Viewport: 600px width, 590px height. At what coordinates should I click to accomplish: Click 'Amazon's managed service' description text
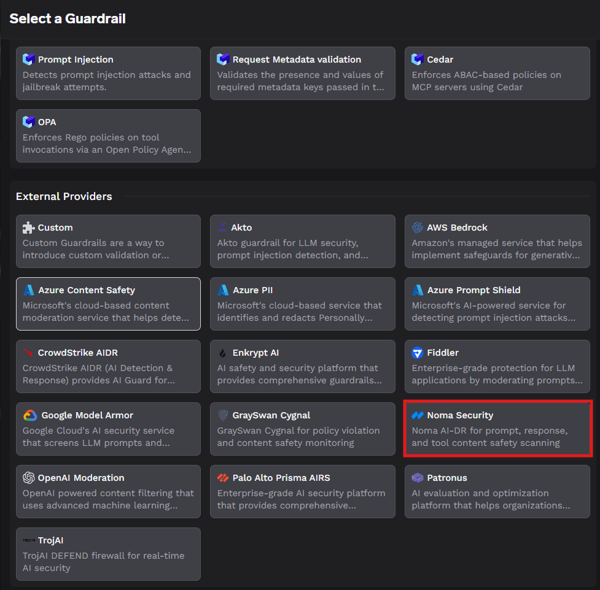point(497,249)
